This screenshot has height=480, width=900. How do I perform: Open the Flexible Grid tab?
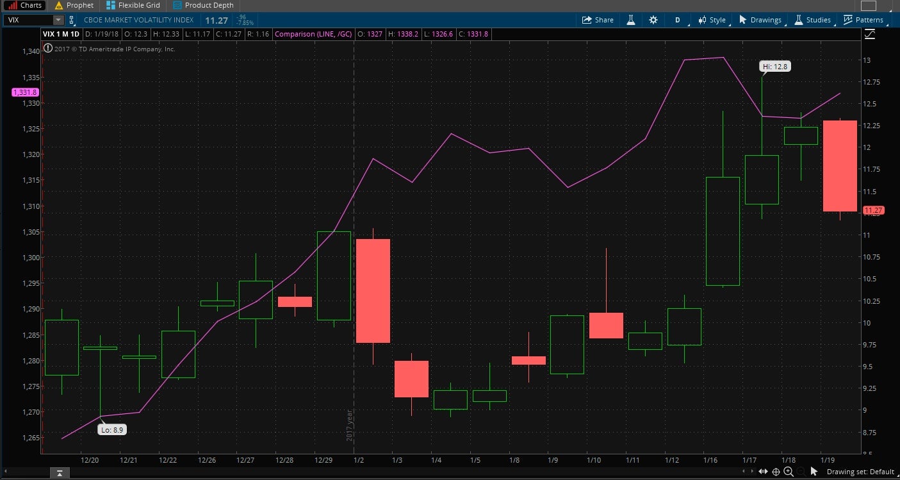pos(133,5)
